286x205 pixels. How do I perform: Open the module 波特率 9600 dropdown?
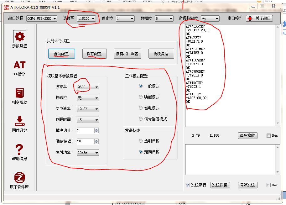point(88,87)
